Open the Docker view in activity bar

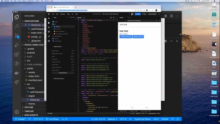[x=16, y=73]
